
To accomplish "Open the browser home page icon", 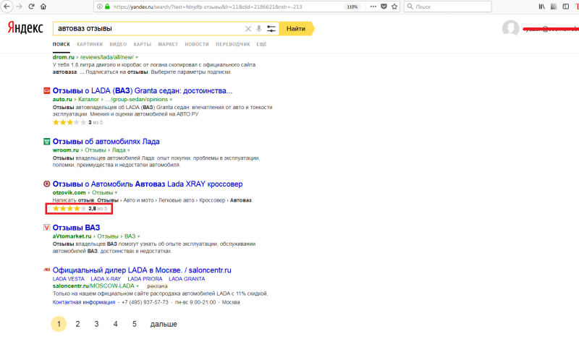I will (43, 7).
